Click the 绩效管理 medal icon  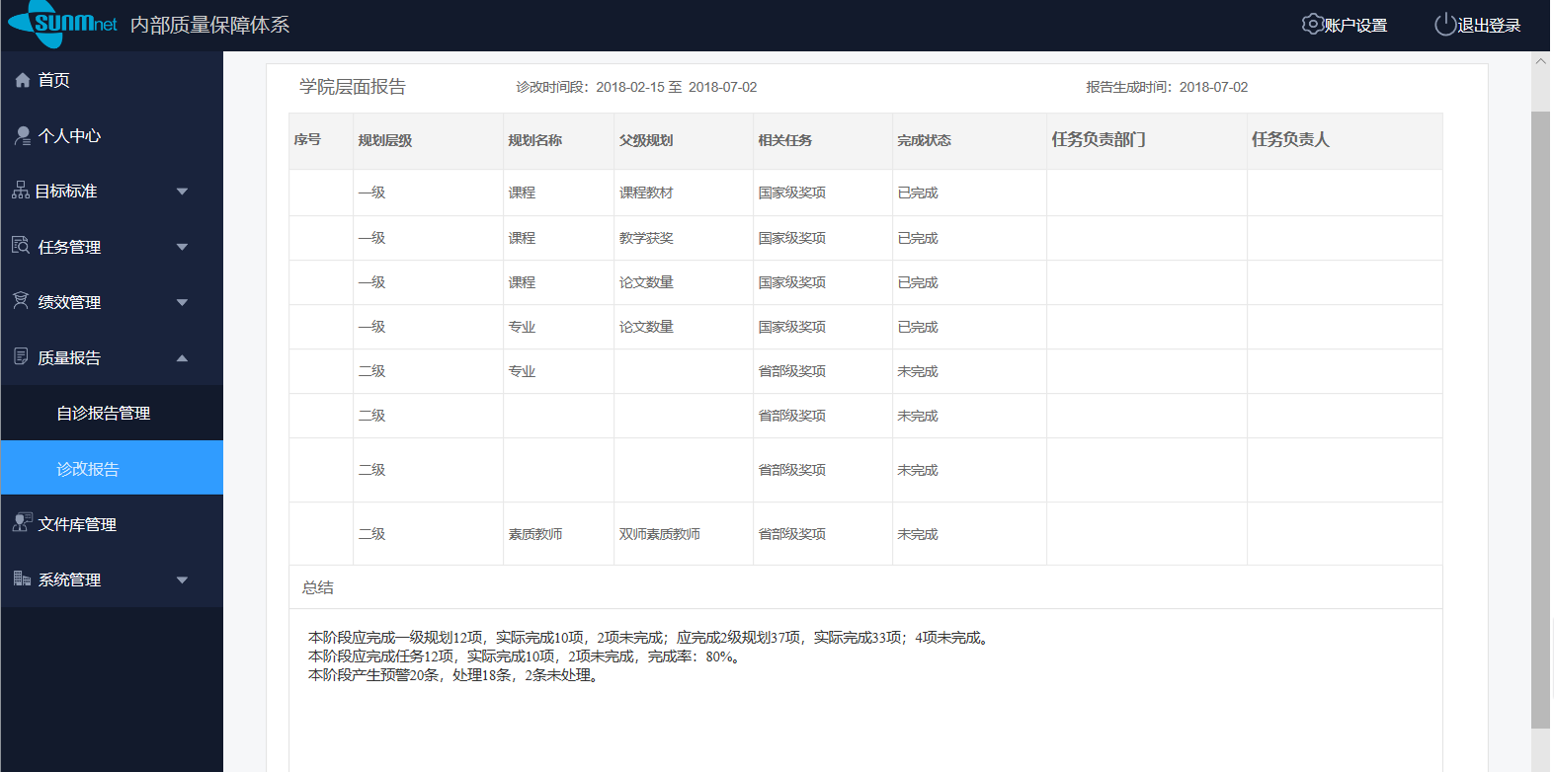[x=21, y=301]
